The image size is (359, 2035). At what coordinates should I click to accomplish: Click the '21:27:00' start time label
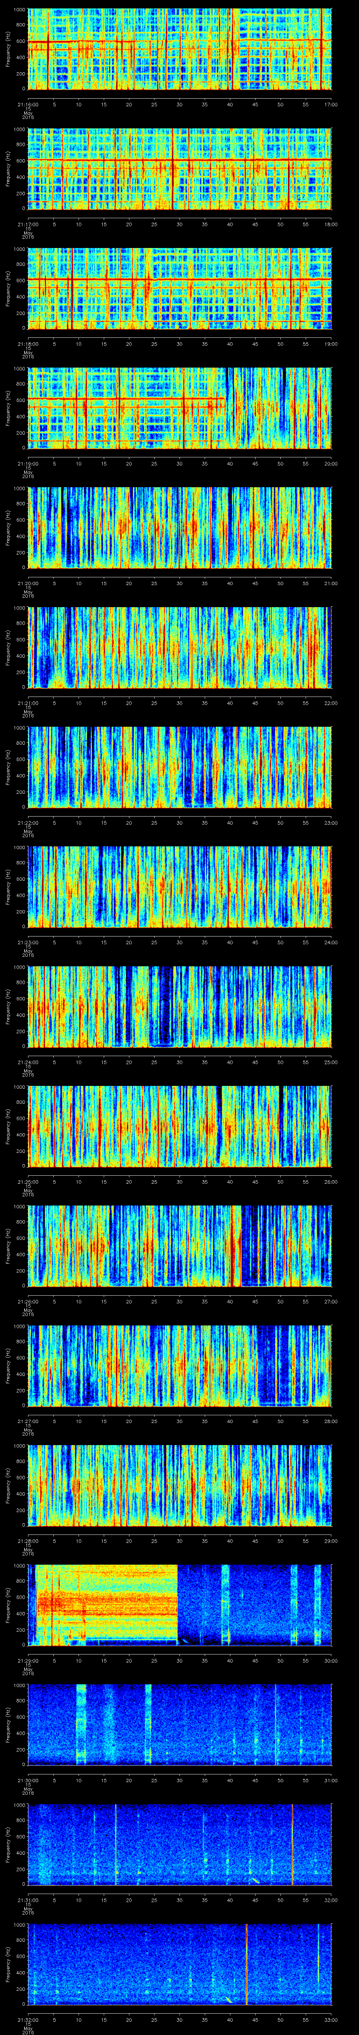pyautogui.click(x=28, y=1421)
